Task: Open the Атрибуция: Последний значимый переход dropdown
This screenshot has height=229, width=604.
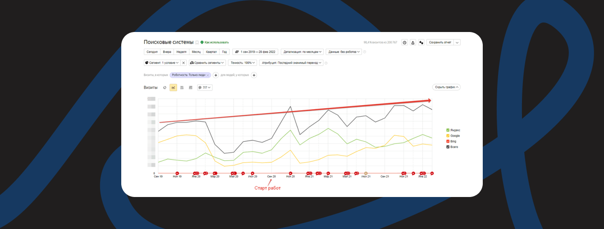Action: point(291,63)
